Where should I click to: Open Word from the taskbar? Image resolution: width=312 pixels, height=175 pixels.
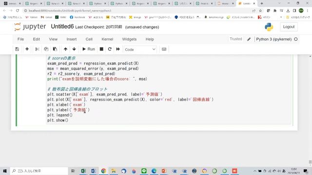[94, 171]
